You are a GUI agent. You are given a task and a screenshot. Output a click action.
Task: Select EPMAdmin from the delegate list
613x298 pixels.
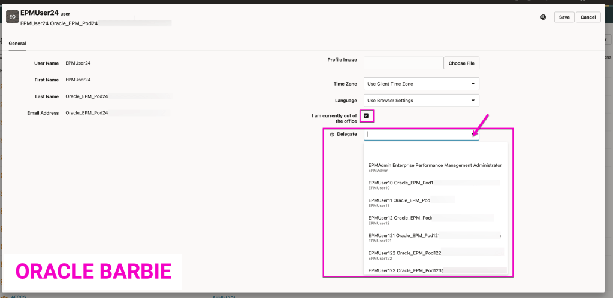[434, 168]
